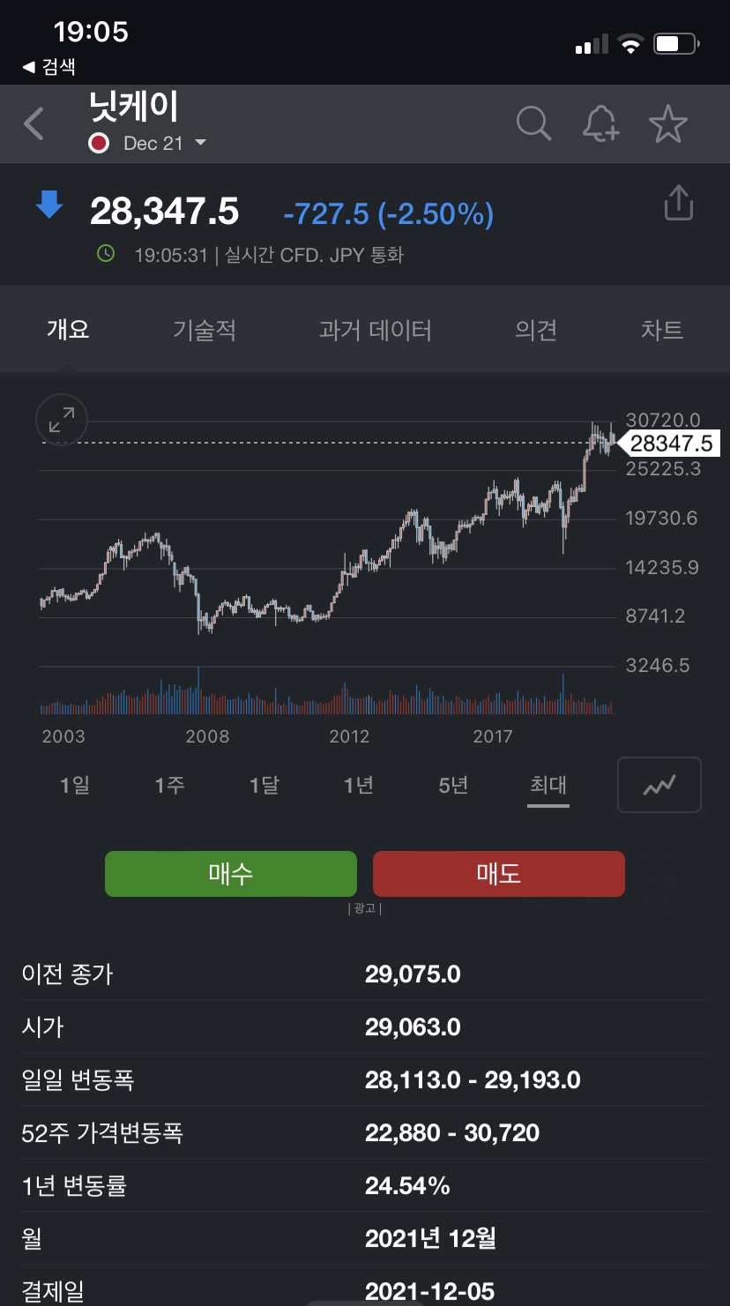The height and width of the screenshot is (1306, 730).
Task: Choose the 5년 chart range
Action: (x=453, y=784)
